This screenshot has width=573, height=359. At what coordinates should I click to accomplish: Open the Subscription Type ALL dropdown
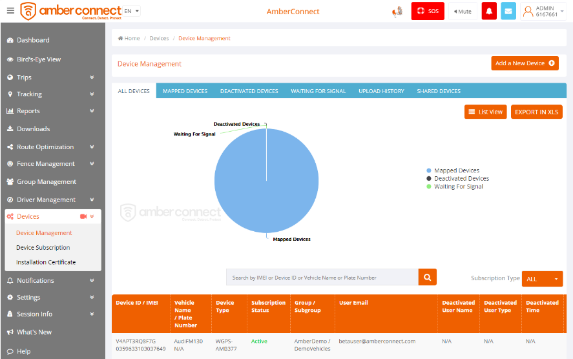542,279
